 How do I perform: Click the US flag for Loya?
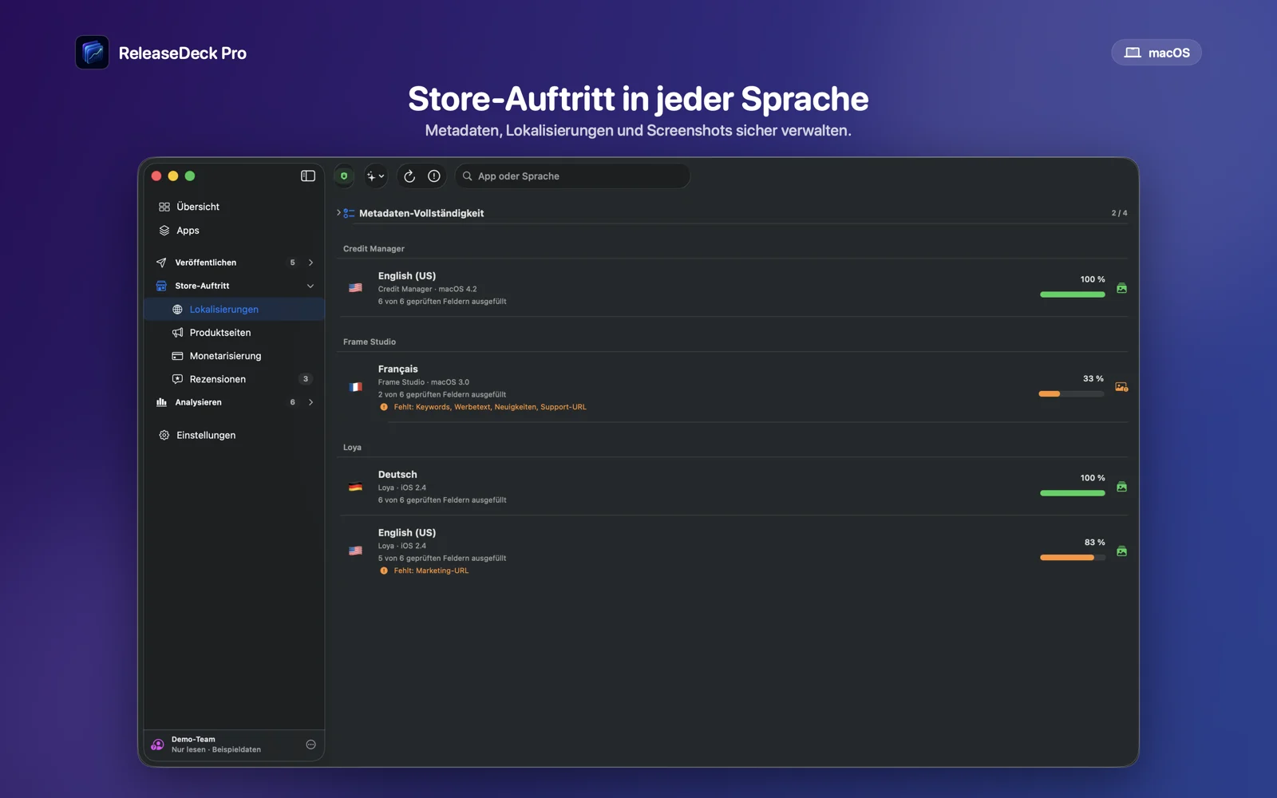[x=355, y=551]
